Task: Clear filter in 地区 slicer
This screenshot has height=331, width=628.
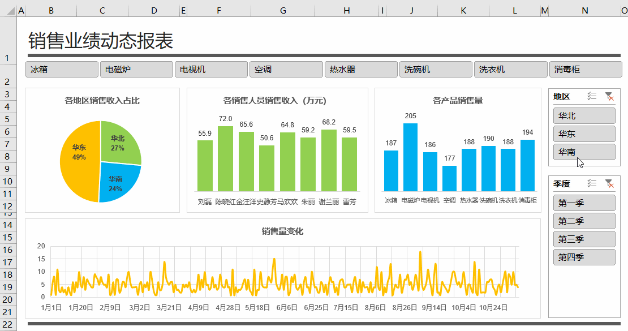Action: (x=609, y=96)
